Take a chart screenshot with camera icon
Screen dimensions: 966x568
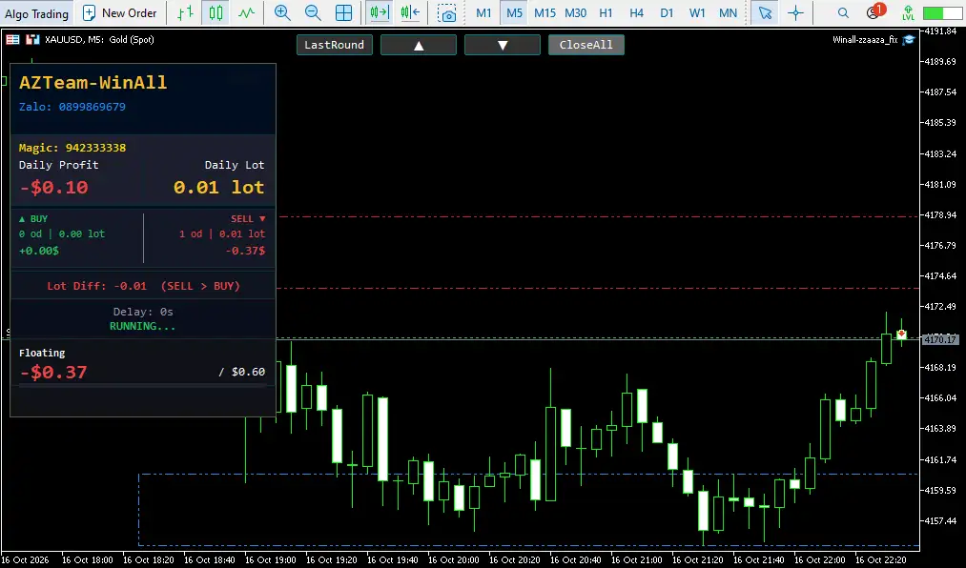coord(446,13)
